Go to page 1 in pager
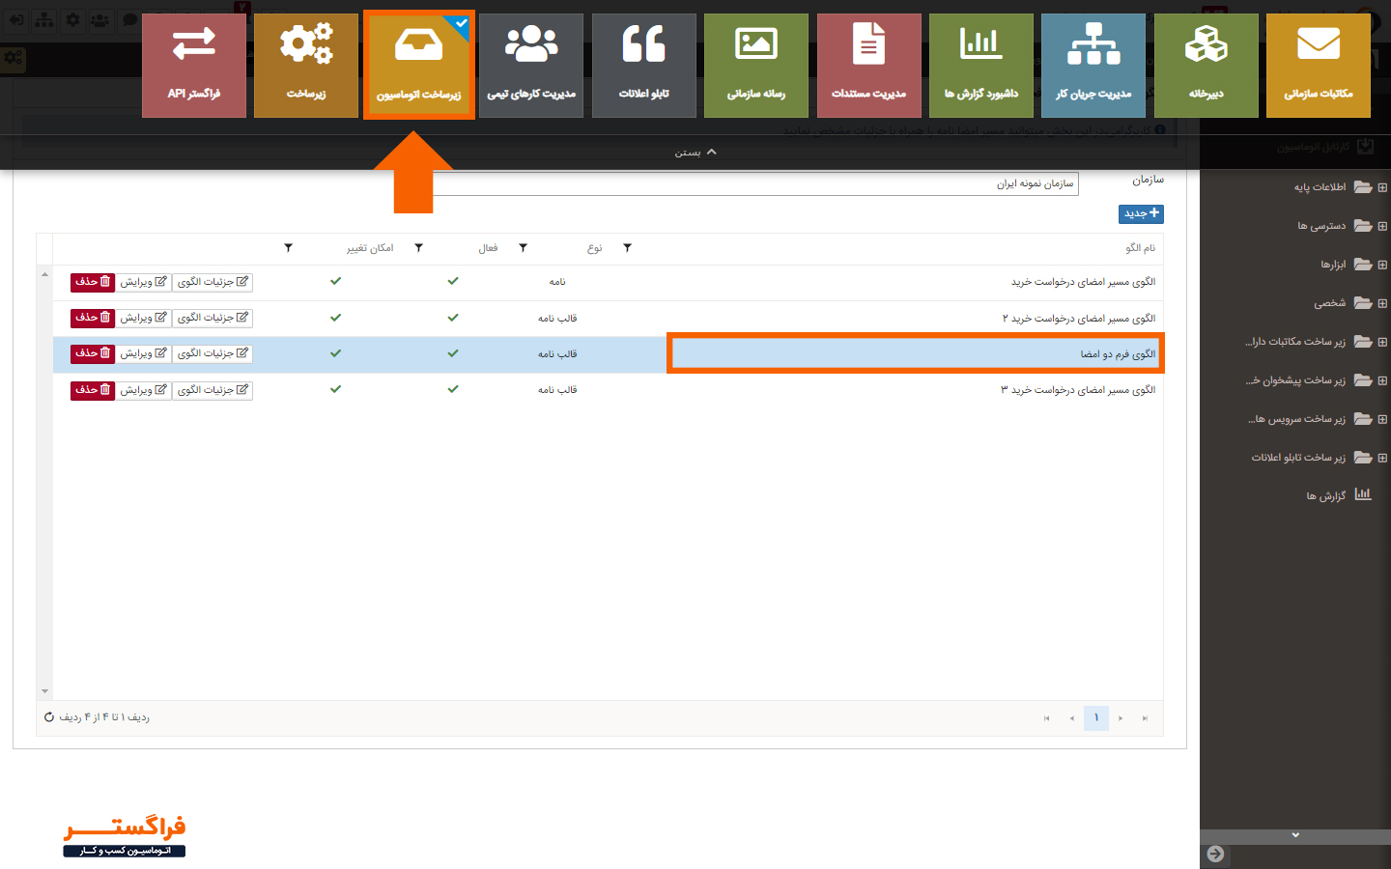 click(x=1095, y=717)
